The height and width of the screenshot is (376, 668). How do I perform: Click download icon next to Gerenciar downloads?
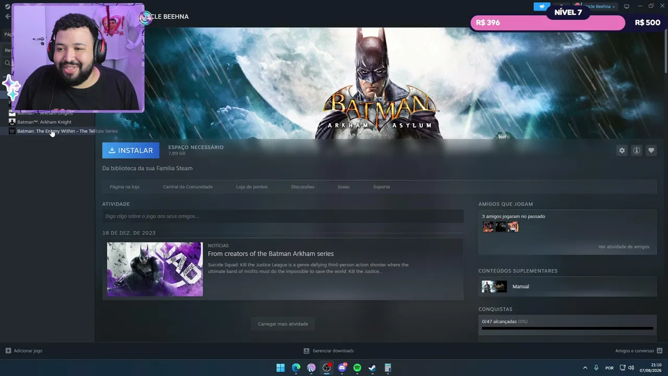point(306,351)
